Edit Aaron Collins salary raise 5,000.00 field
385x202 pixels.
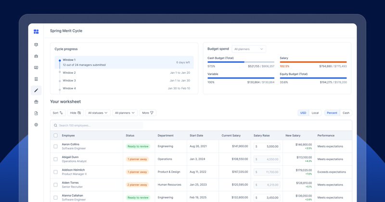point(267,147)
